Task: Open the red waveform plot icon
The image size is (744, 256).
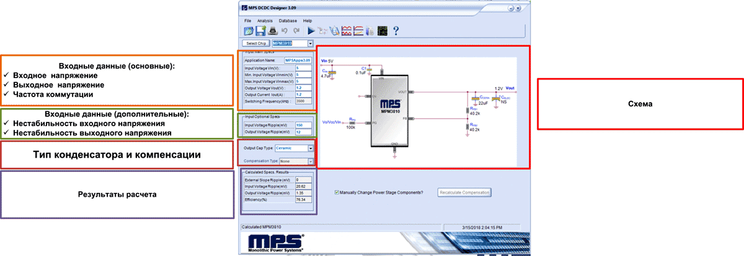Action: (x=347, y=30)
